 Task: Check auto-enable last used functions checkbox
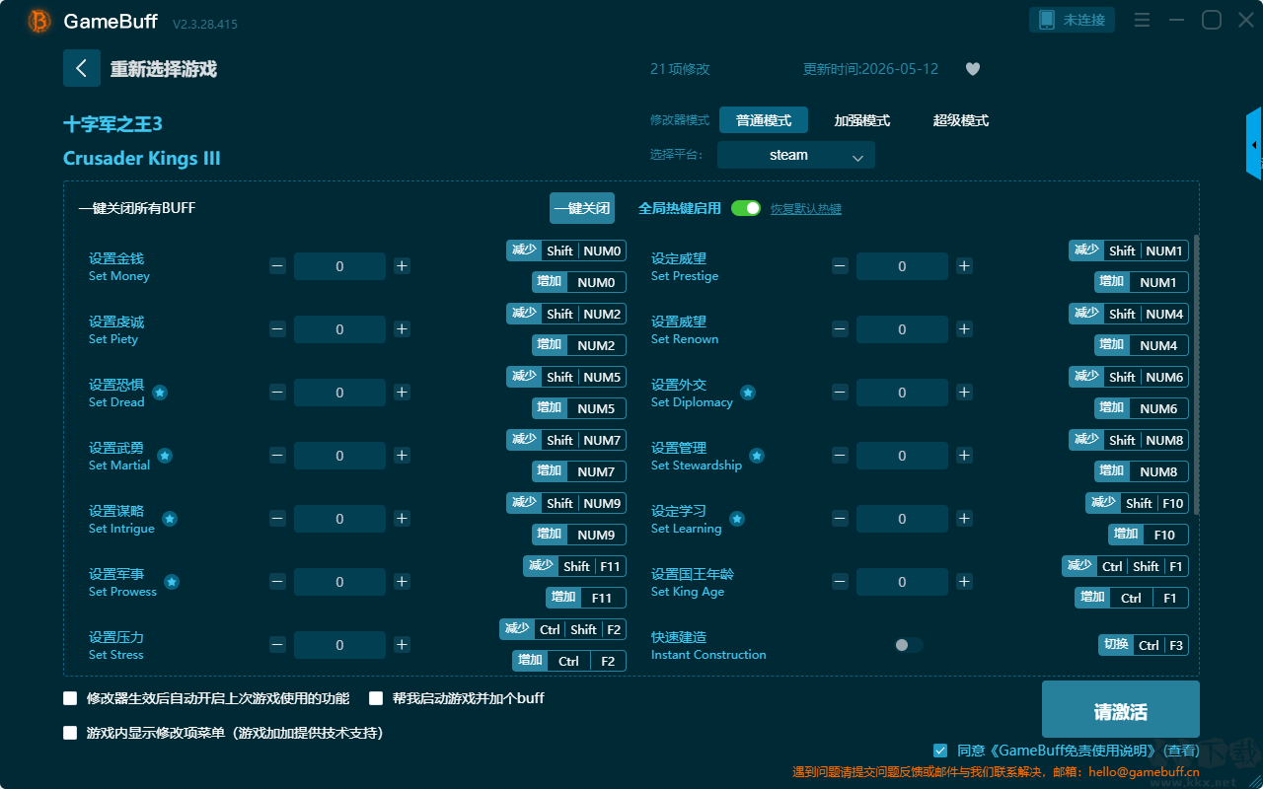(x=70, y=698)
